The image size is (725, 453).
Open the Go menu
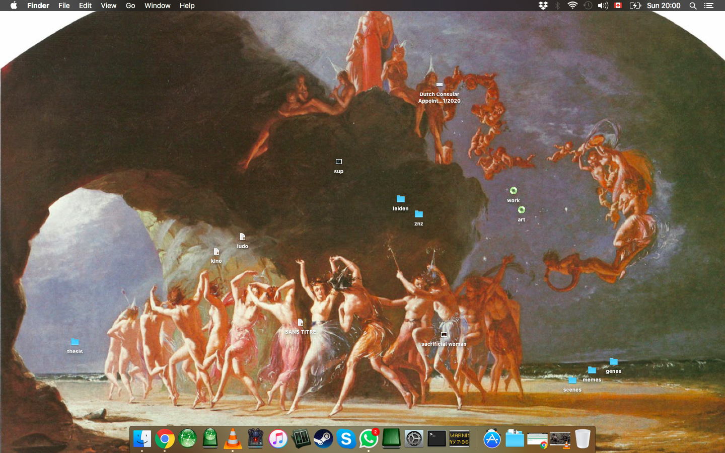point(130,6)
